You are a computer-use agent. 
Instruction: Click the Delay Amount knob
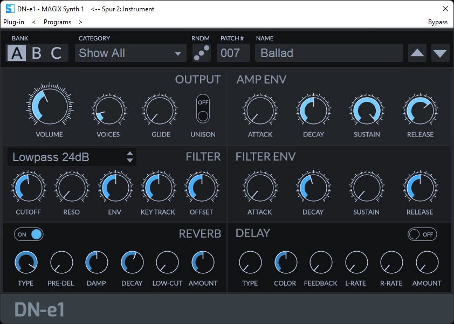point(427,263)
